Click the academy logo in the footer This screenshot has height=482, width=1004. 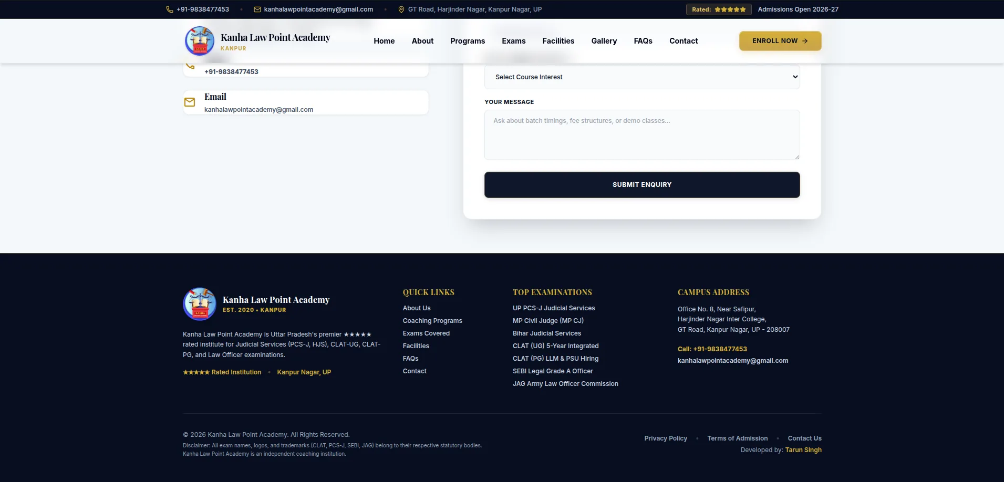tap(200, 304)
